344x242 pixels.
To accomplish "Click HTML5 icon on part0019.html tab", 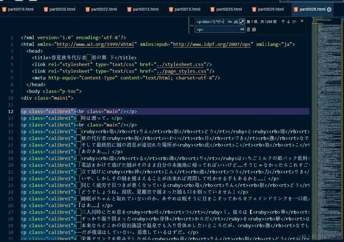I will tap(4, 10).
